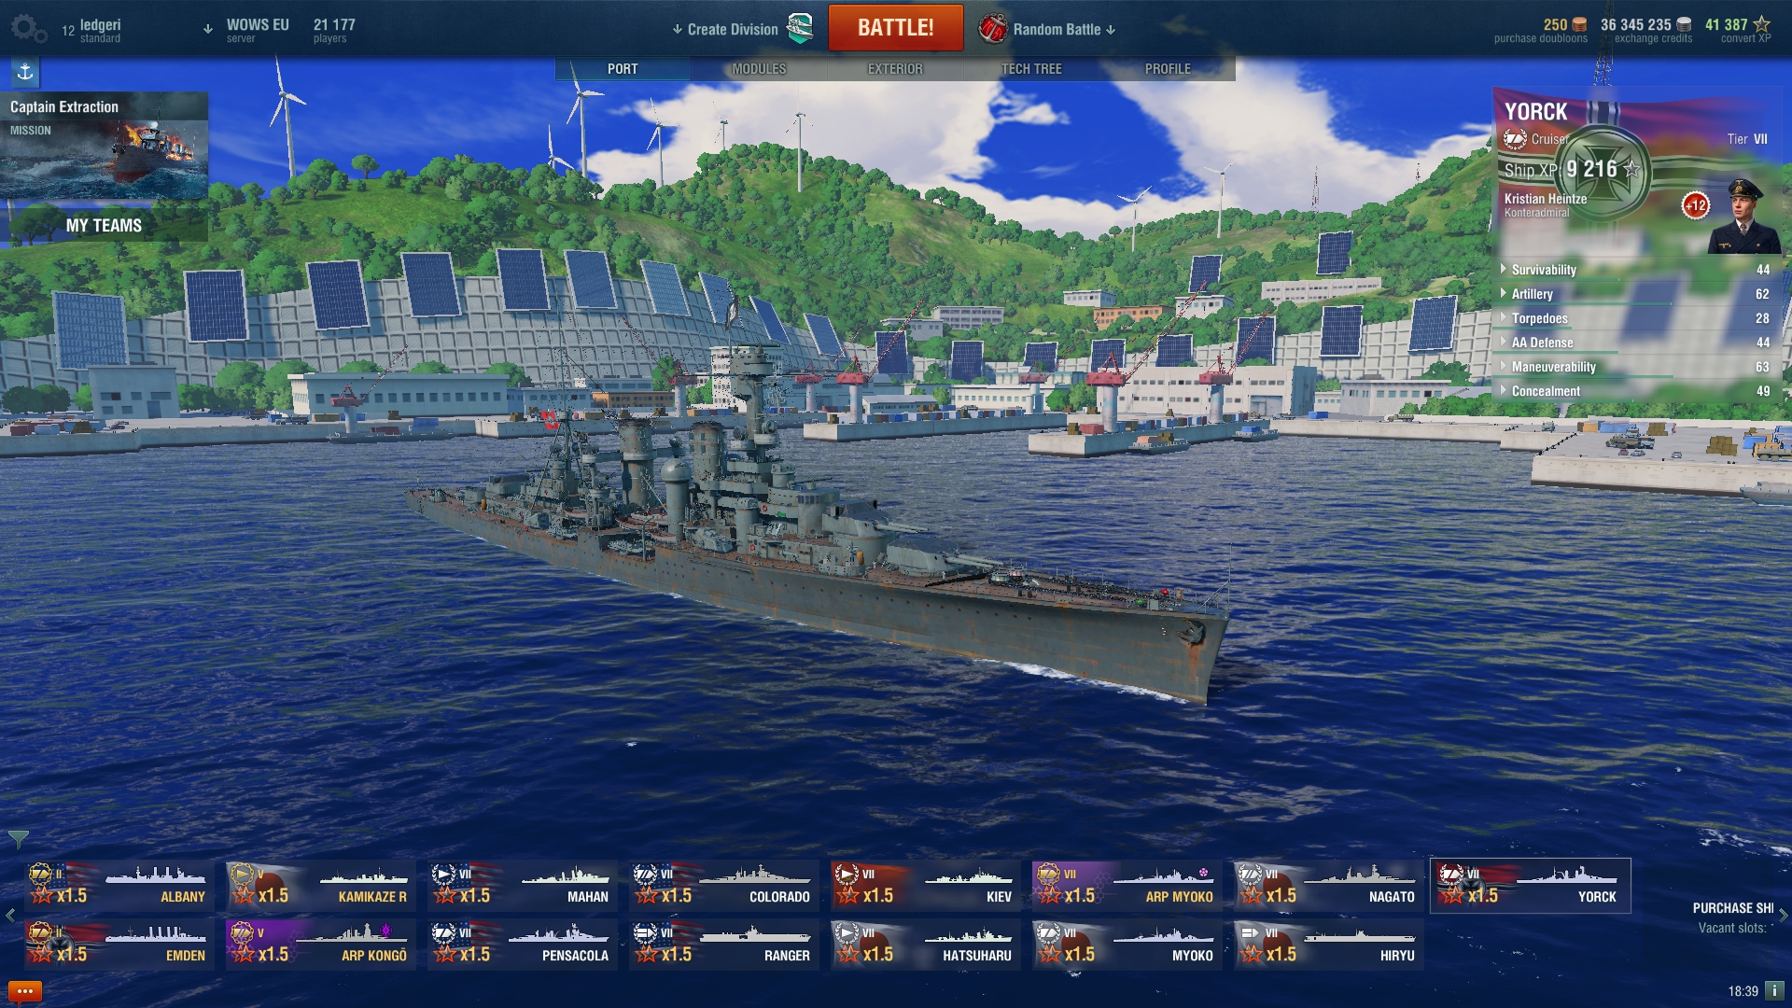1792x1008 pixels.
Task: Click the Random Battle mode icon
Action: (x=993, y=29)
